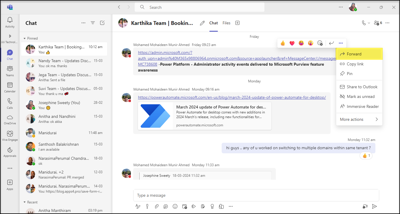Open Viva Engage from the sidebar
Screen dimensions: 400x214
click(10, 136)
